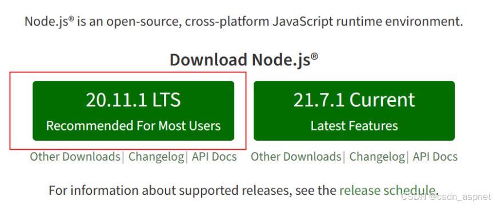Open Other Downloads under 21.7.1 Current

(x=296, y=157)
